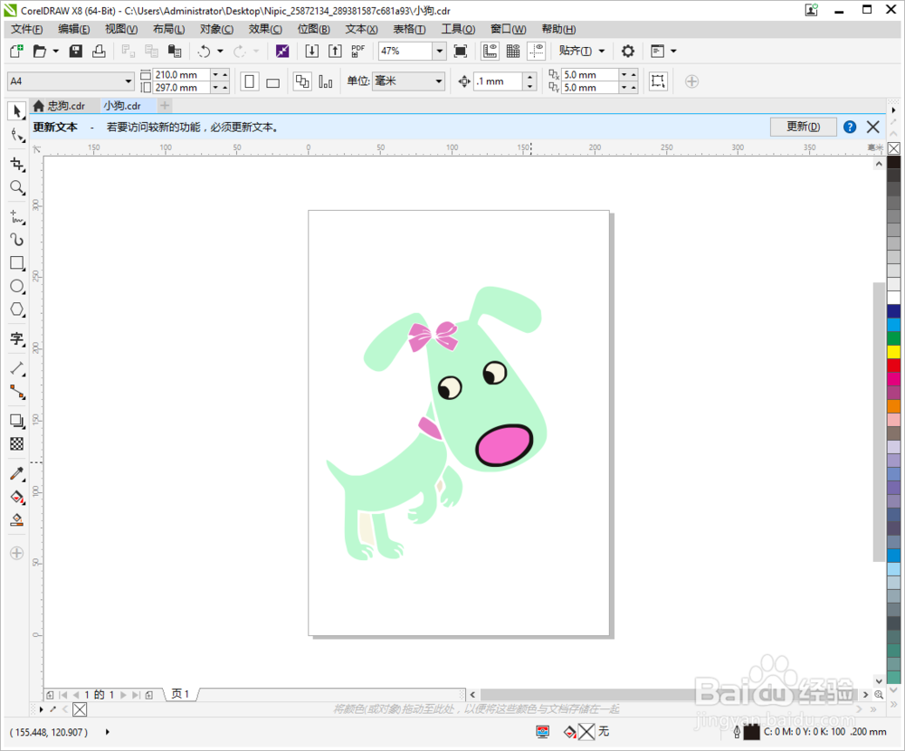The image size is (905, 751).
Task: Open the zoom level 47% dropdown
Action: point(440,52)
